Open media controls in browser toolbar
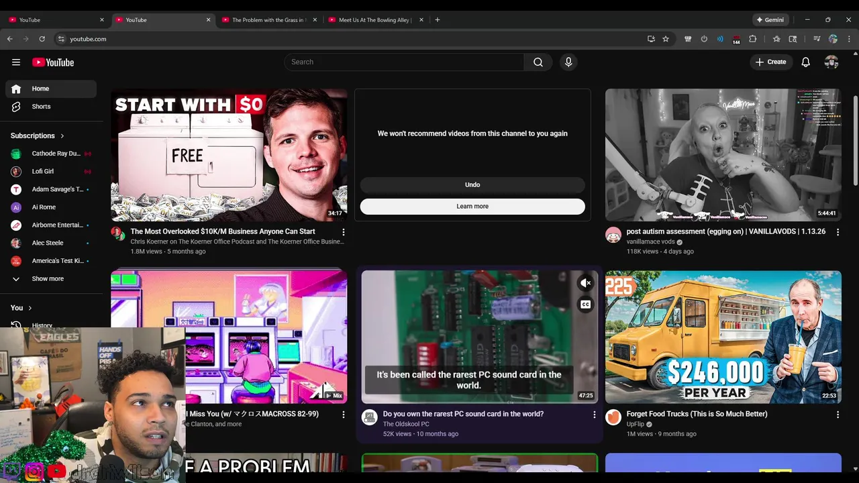This screenshot has height=483, width=859. [x=817, y=39]
